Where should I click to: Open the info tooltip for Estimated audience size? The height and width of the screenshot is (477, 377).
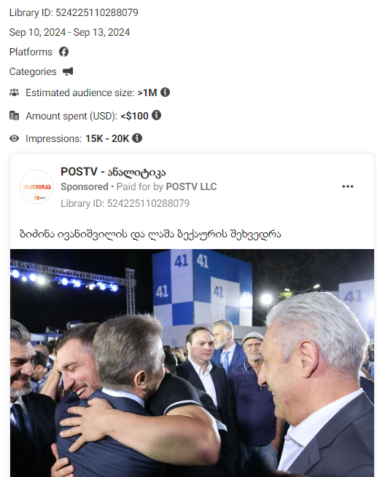pyautogui.click(x=165, y=92)
